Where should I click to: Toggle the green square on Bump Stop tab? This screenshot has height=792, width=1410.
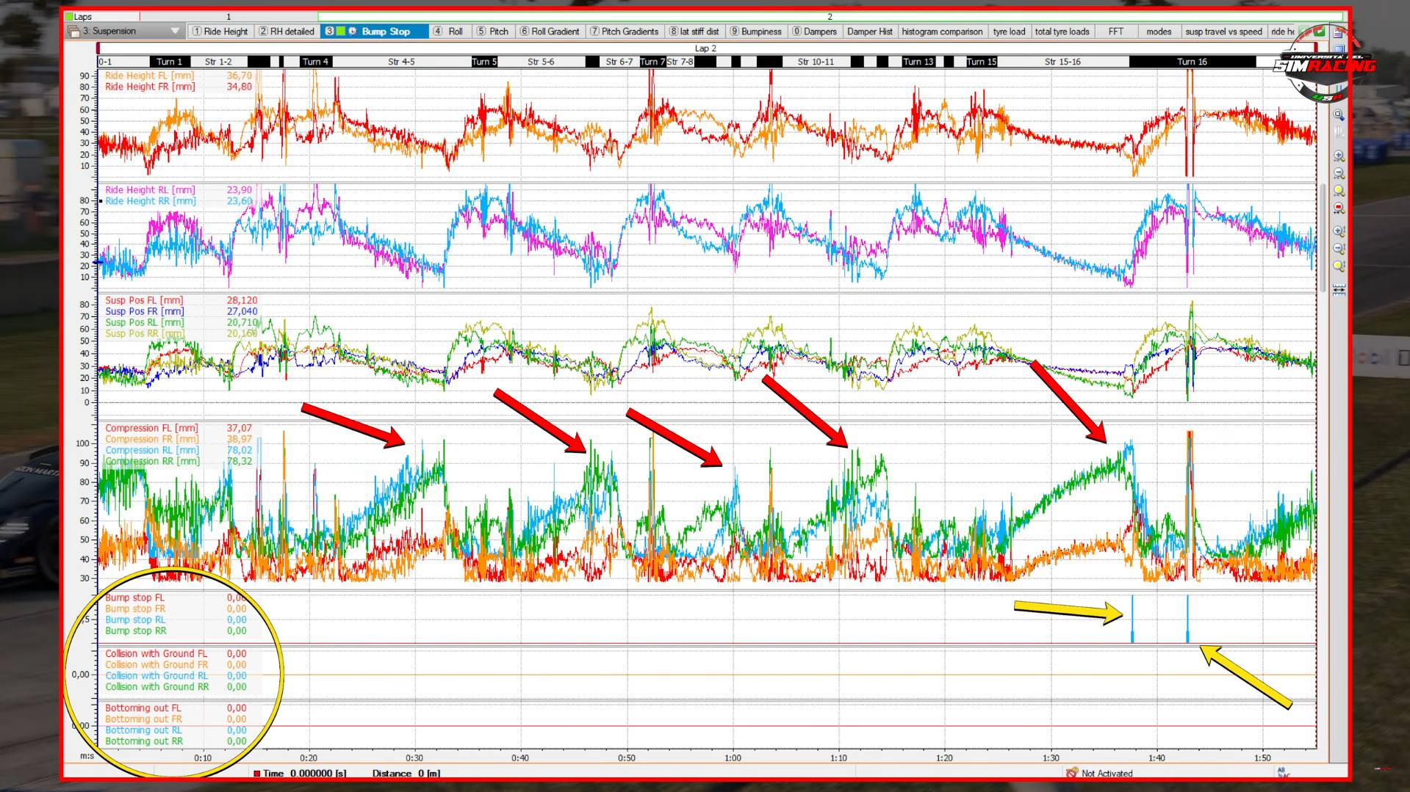(341, 32)
